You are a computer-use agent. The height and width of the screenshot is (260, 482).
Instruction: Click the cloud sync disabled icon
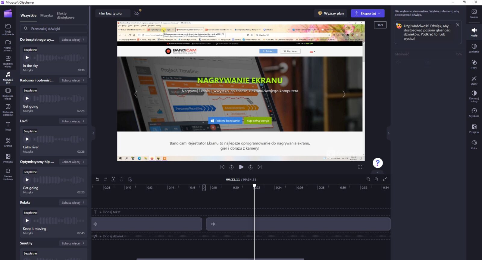pyautogui.click(x=137, y=13)
